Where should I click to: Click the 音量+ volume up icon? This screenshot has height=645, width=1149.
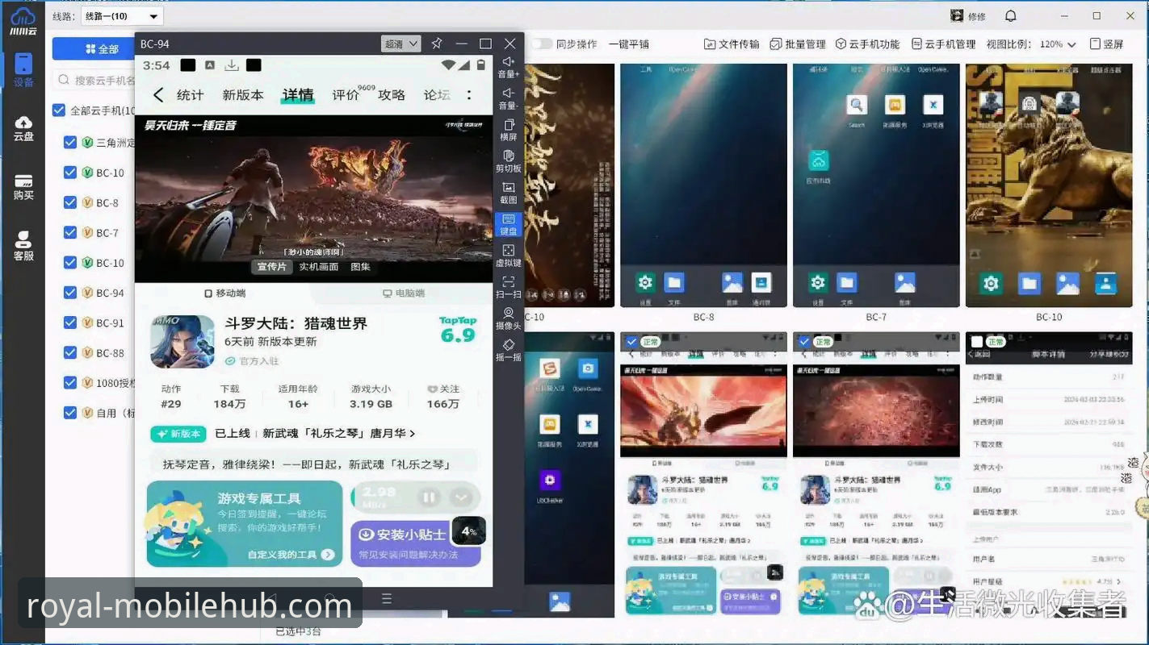(509, 67)
